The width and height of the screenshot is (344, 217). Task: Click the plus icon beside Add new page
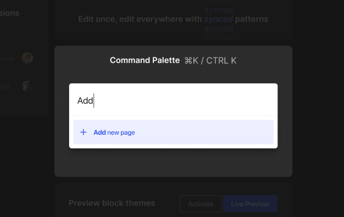tap(83, 132)
